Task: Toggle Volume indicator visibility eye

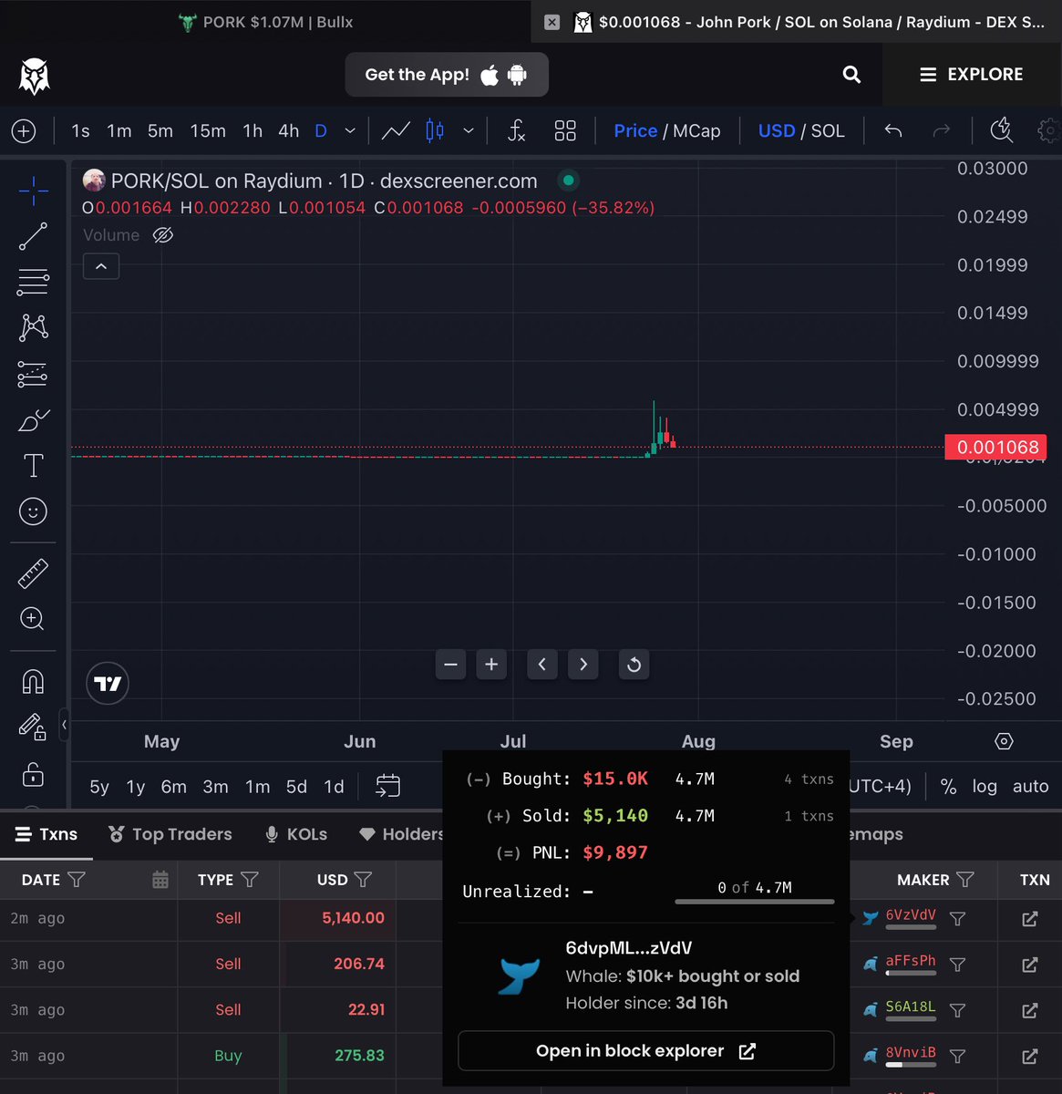Action: 163,235
